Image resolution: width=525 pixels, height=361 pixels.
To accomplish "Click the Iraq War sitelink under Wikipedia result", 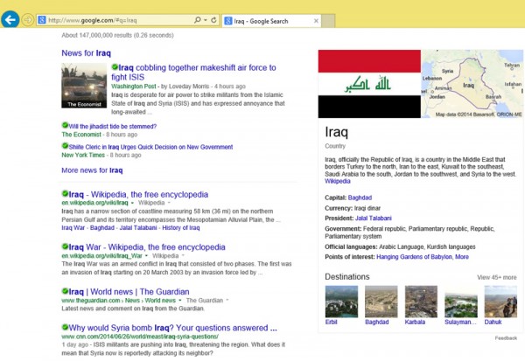I will (x=73, y=228).
